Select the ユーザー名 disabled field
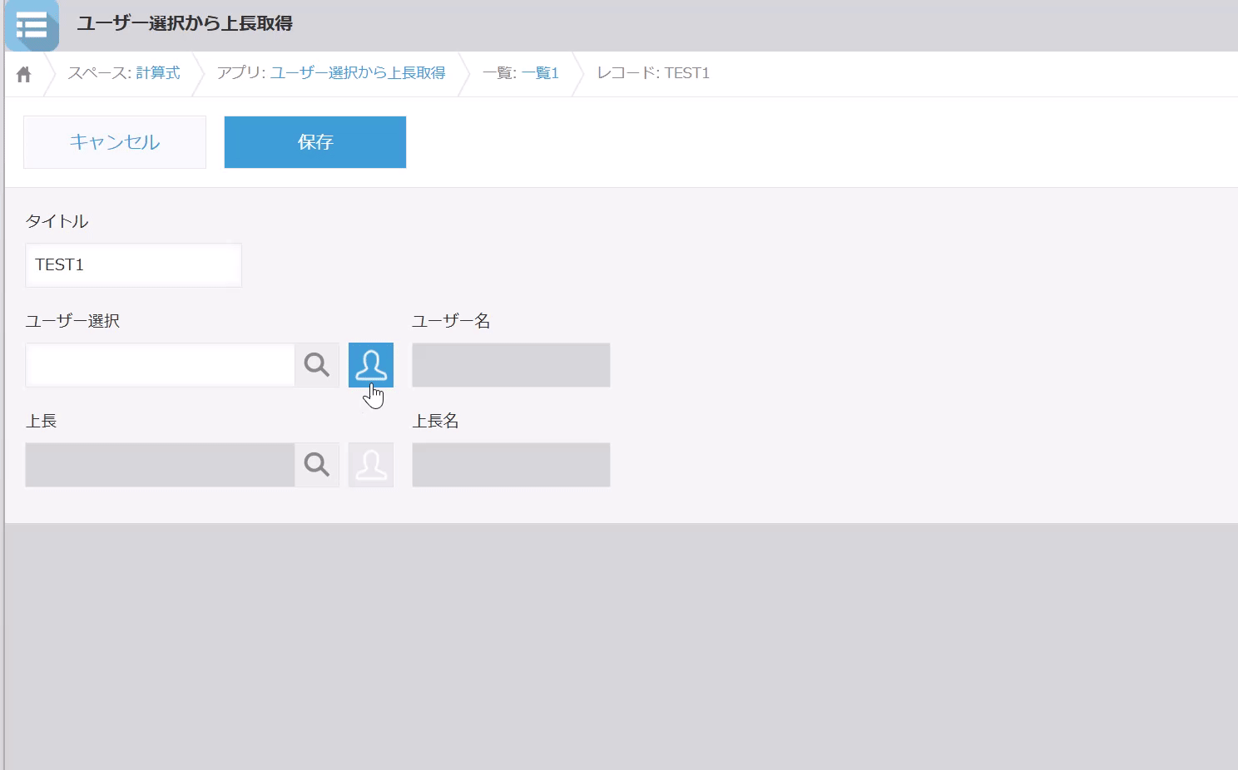1238x770 pixels. click(x=511, y=365)
